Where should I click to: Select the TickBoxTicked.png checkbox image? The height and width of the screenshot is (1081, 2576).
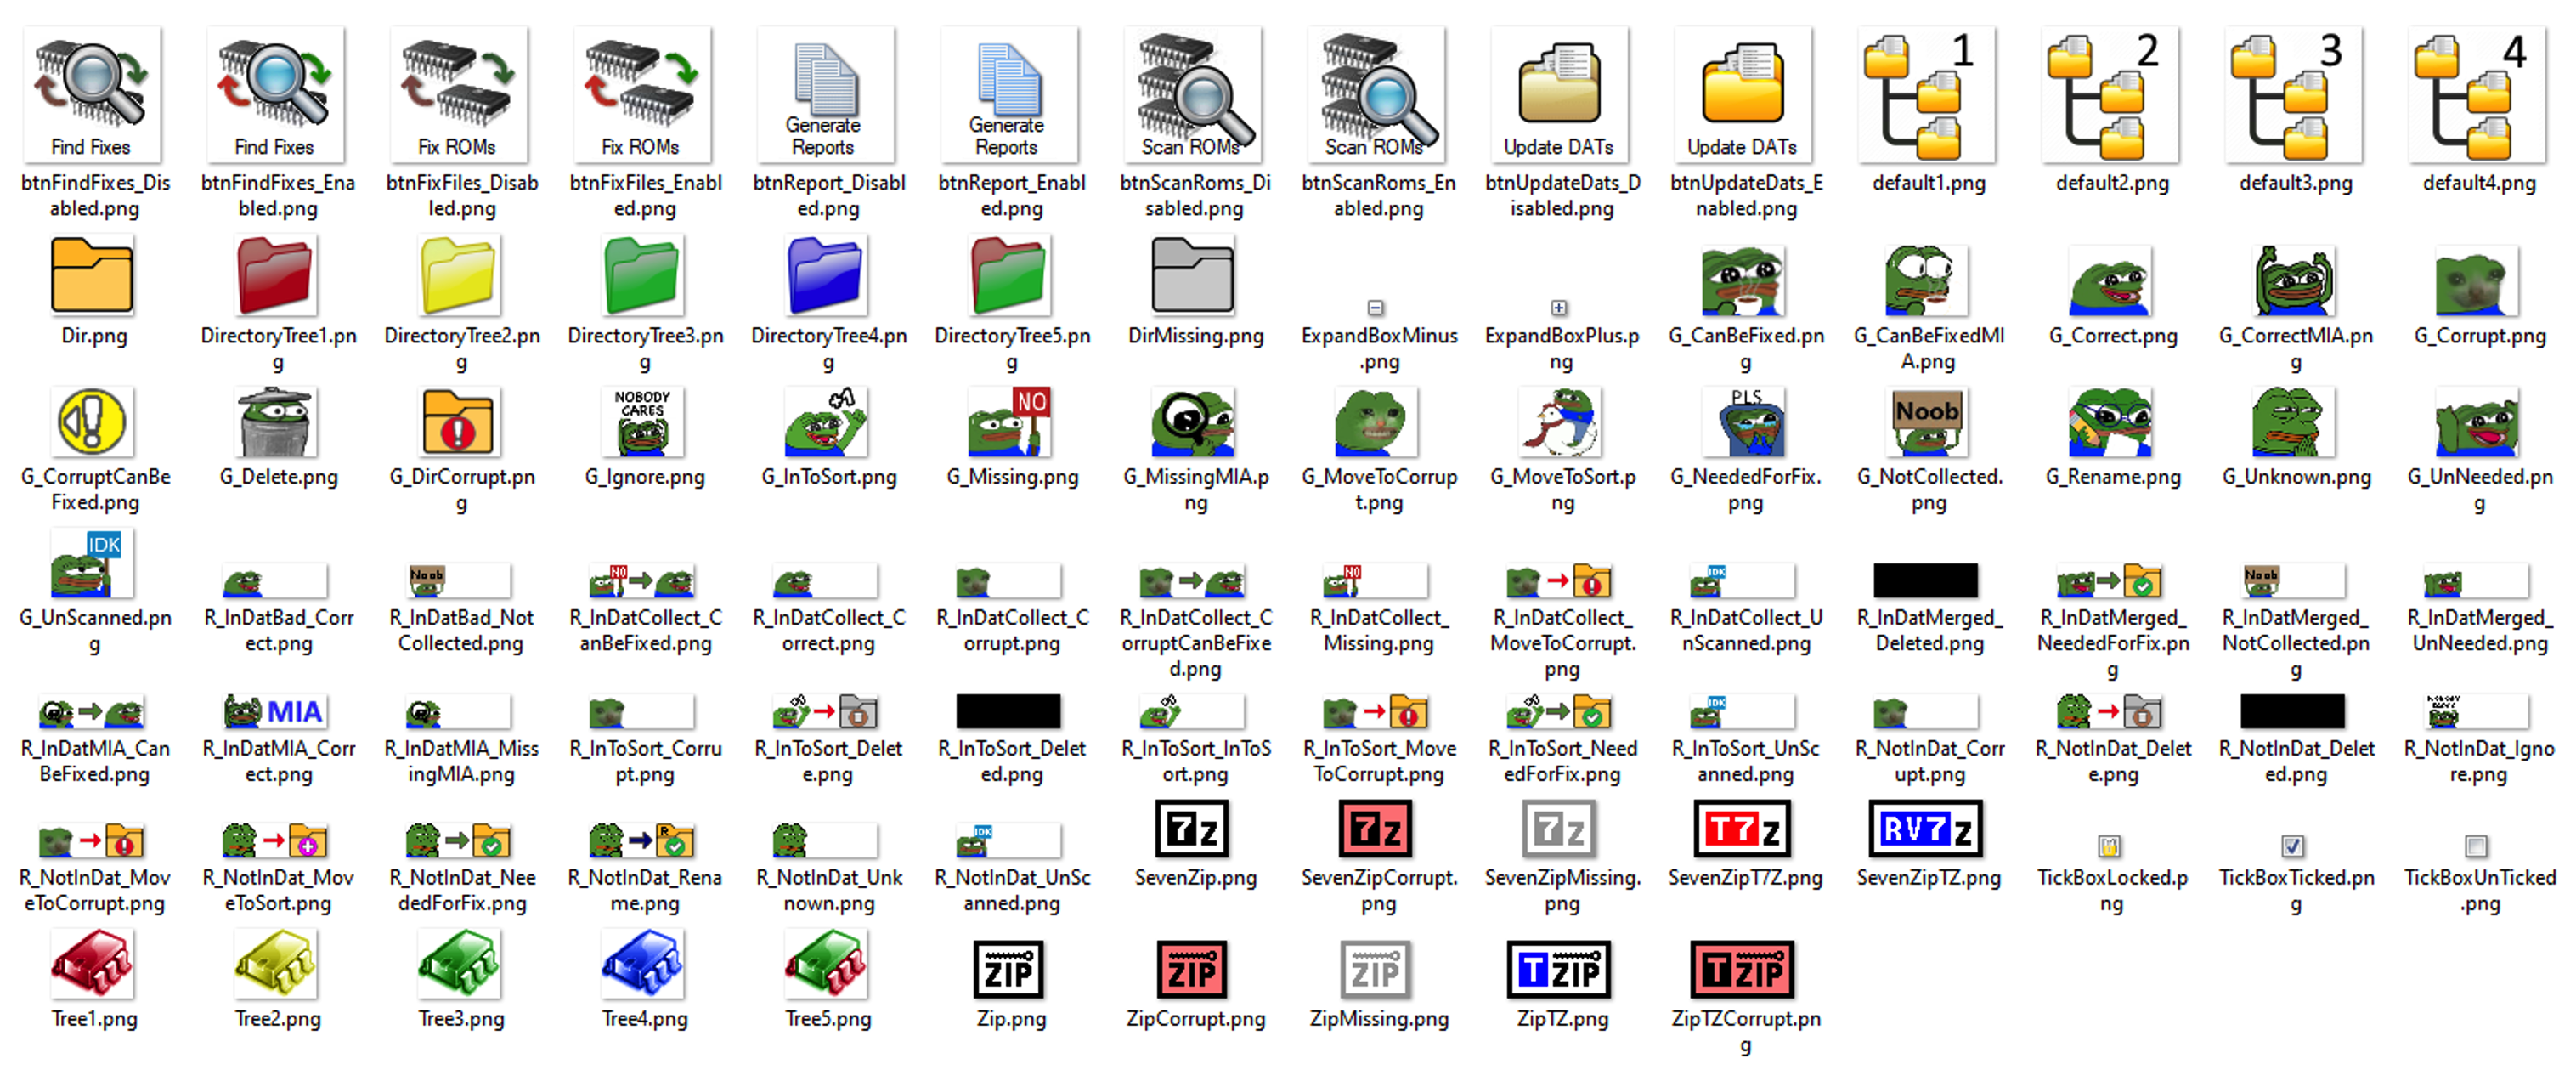click(2294, 846)
